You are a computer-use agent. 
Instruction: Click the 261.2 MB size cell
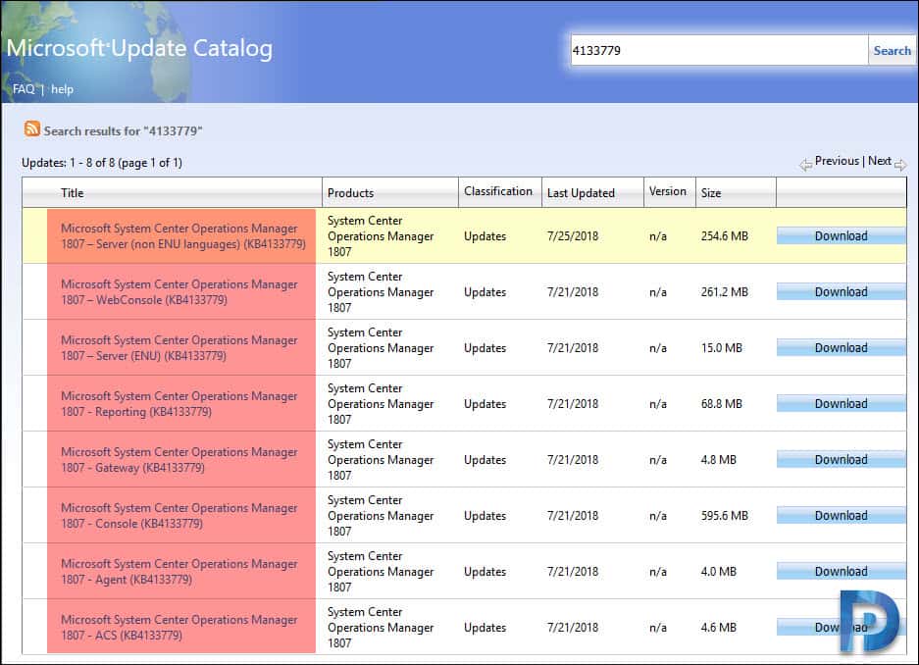click(x=725, y=291)
